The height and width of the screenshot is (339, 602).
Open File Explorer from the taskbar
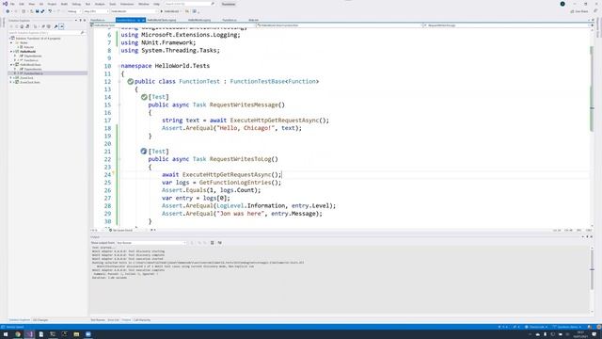coord(76,334)
